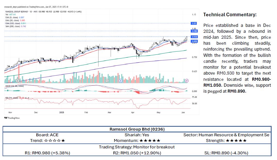277x160 pixels.
Task: Select the 0.890 blue price label
Action: click(194, 41)
